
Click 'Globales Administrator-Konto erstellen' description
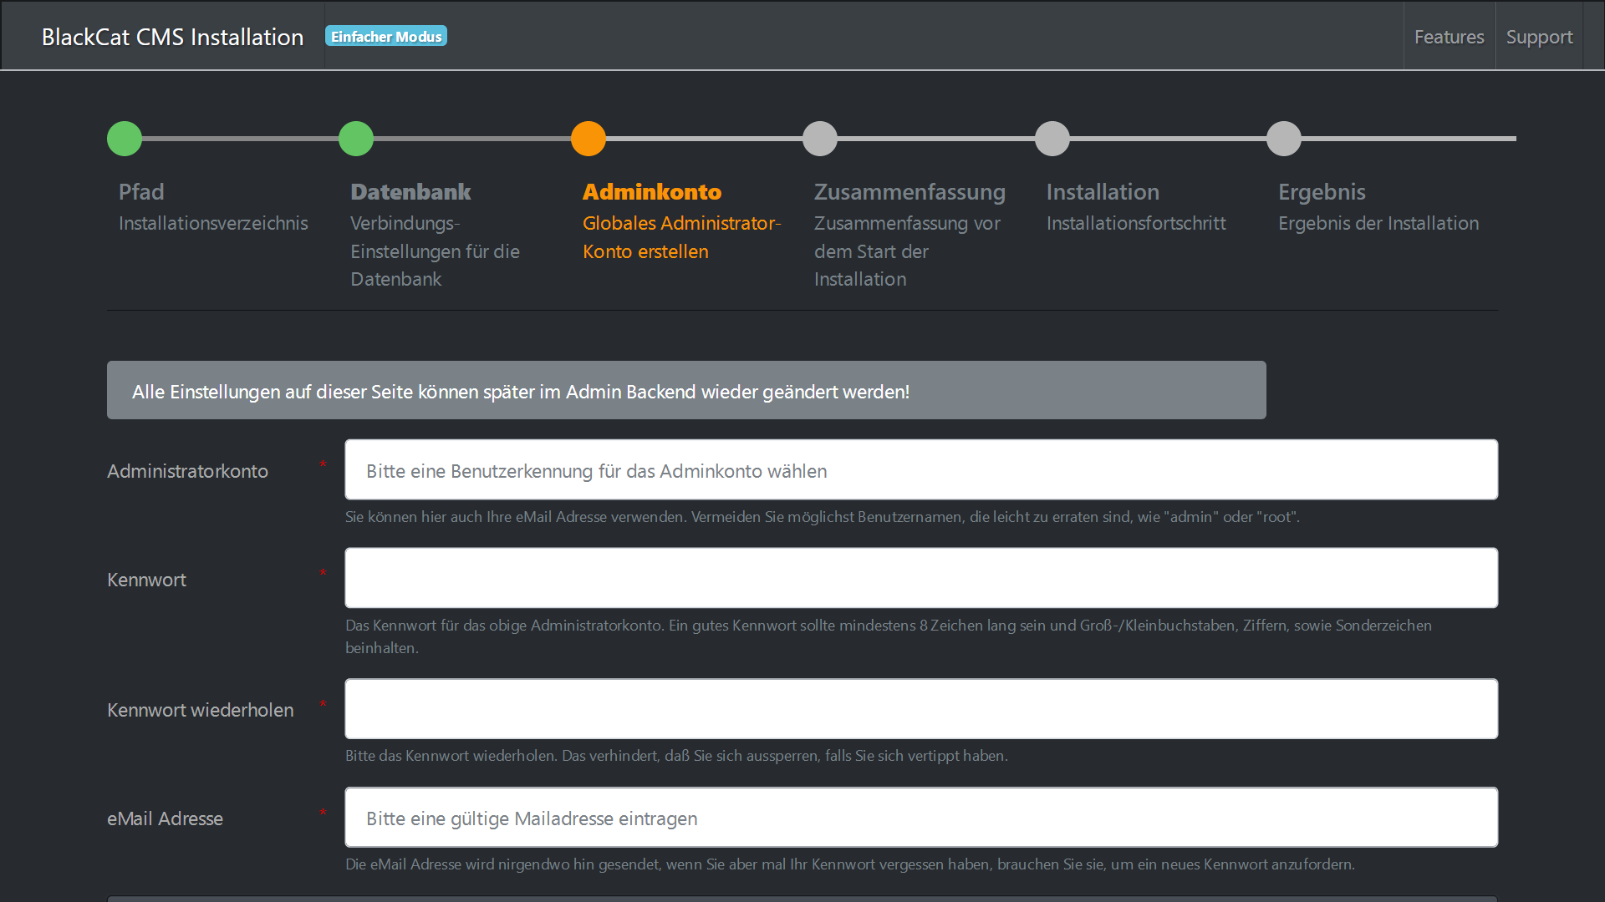tap(681, 237)
